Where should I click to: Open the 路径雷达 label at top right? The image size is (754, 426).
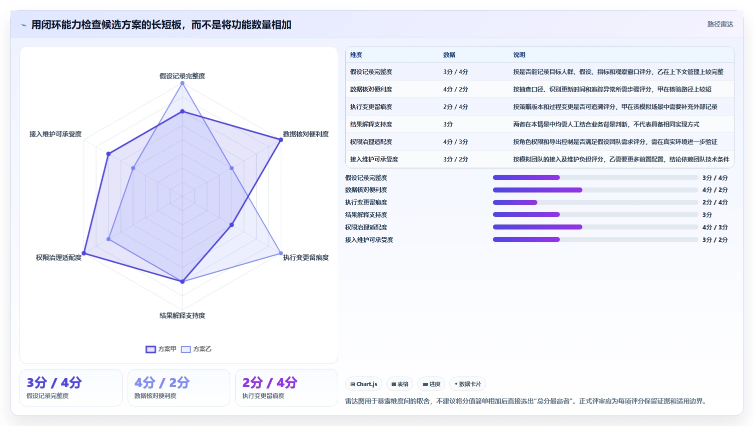(x=720, y=24)
